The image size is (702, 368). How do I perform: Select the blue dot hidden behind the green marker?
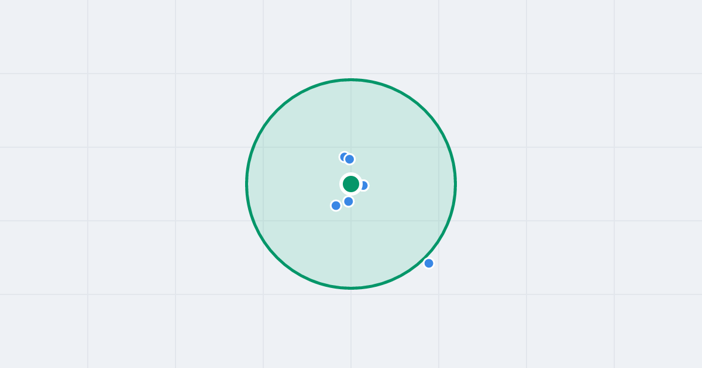pyautogui.click(x=364, y=186)
